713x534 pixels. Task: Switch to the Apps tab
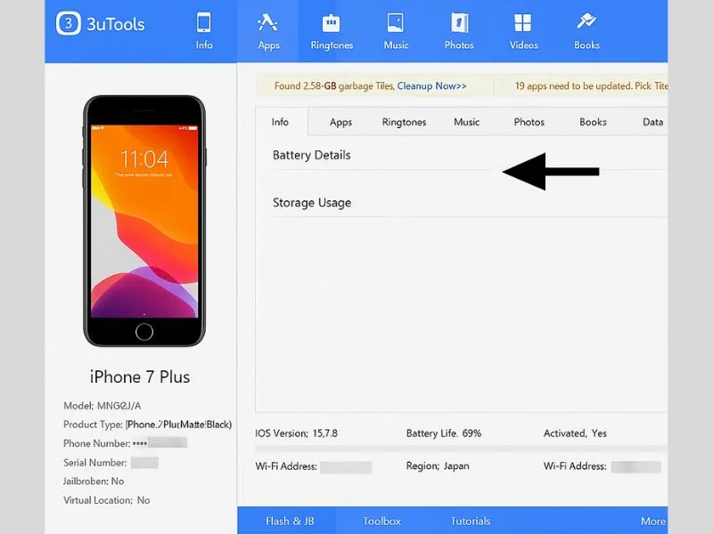point(340,122)
